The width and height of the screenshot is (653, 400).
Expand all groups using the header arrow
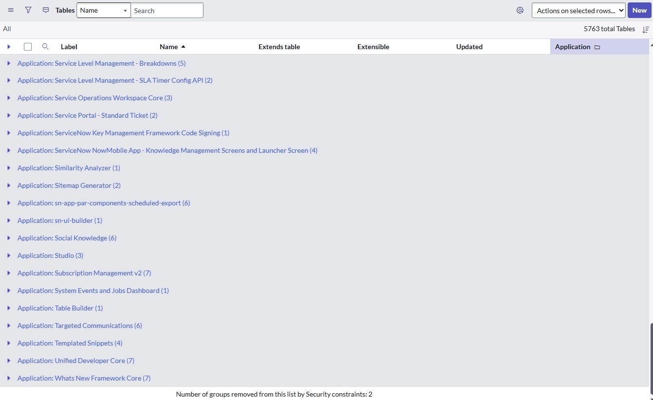[x=9, y=46]
